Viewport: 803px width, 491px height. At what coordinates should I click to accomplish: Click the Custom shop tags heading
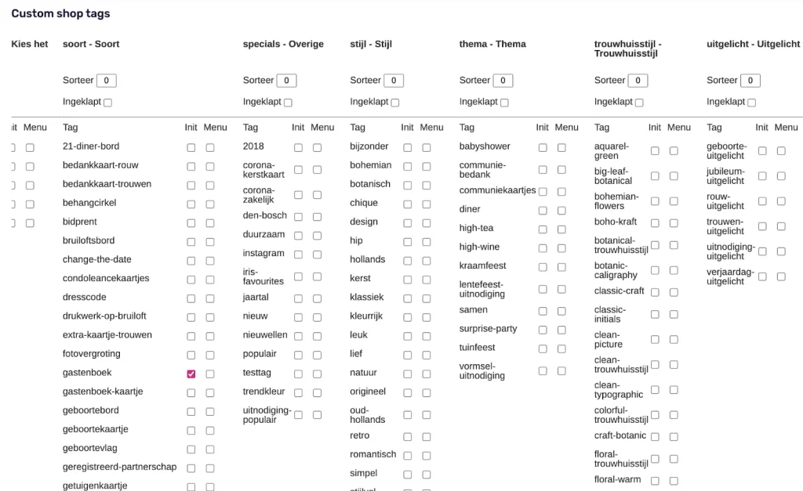point(60,13)
